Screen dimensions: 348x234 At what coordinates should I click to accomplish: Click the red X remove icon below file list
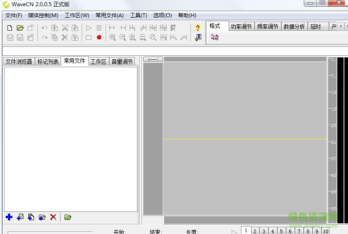click(53, 217)
